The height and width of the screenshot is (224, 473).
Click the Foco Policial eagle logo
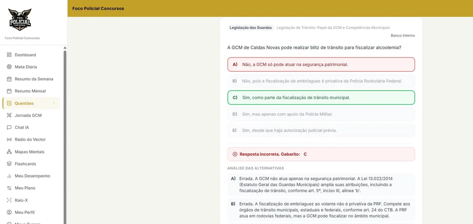click(x=20, y=19)
